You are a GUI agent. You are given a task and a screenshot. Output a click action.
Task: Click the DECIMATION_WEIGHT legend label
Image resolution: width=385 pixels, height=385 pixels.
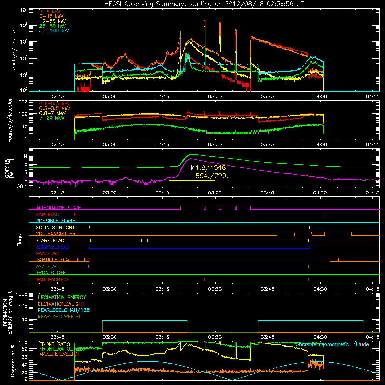(61, 304)
